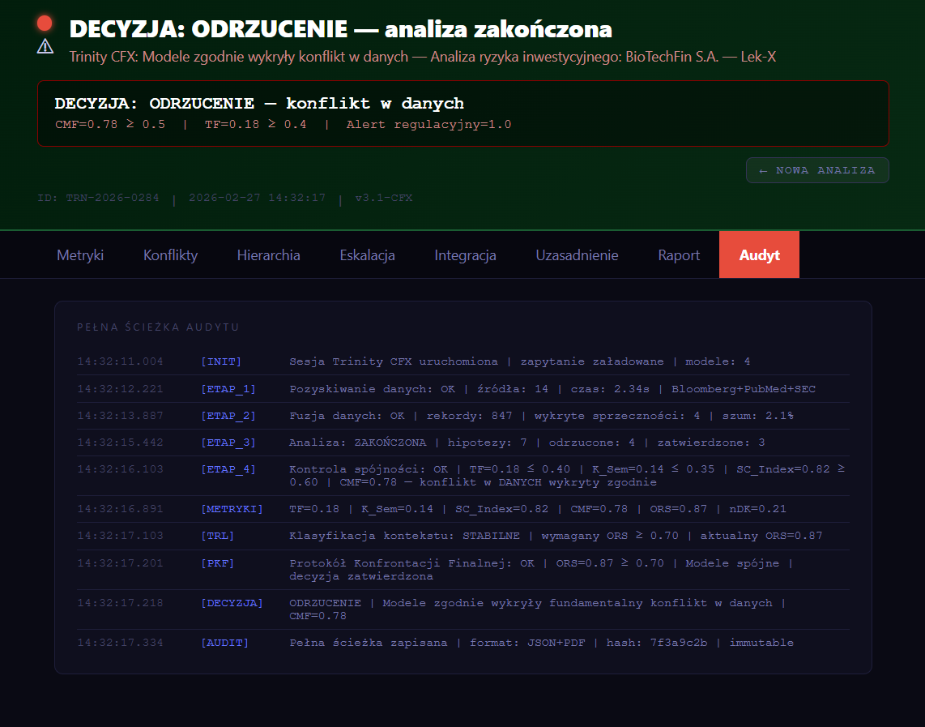The image size is (925, 727).
Task: Open the Integracja tab
Action: click(x=465, y=255)
